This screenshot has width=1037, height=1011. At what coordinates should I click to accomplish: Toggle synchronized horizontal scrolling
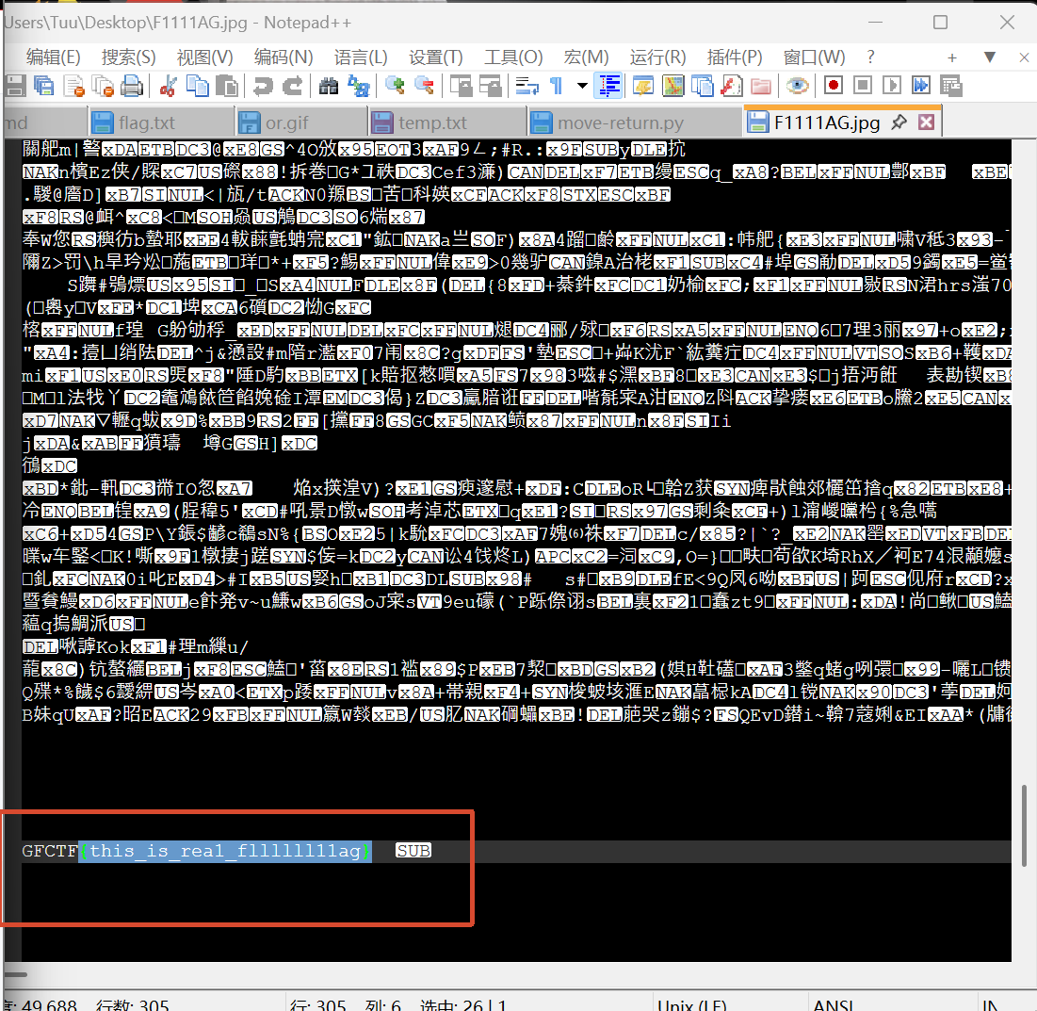490,86
